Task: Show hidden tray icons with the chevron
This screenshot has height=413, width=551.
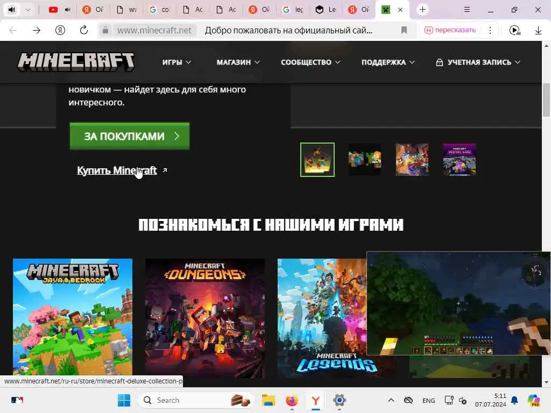Action: click(391, 400)
